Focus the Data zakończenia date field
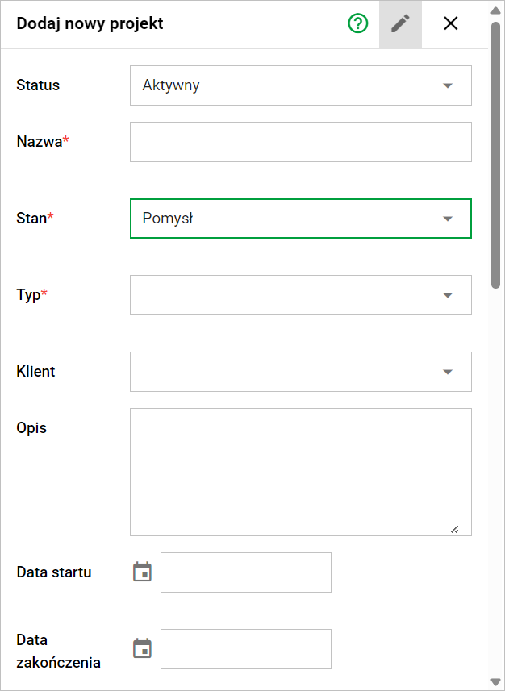This screenshot has height=691, width=505. [246, 649]
